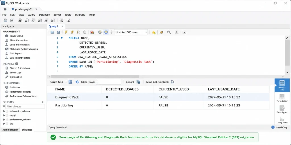Toggle the highlighted auto-commit icon
Image resolution: width=291 pixels, height=145 pixels.
(106, 32)
